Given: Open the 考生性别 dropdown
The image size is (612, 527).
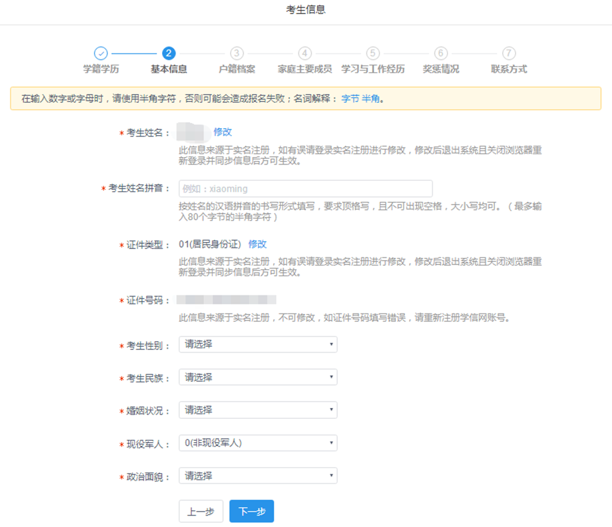Looking at the screenshot, I should 258,344.
